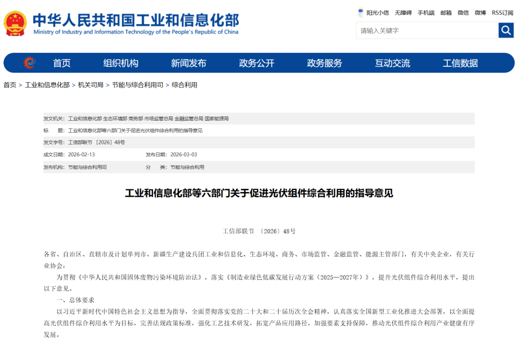520x340 pixels.
Task: Subscribe via RSS订阅 link
Action: click(502, 13)
